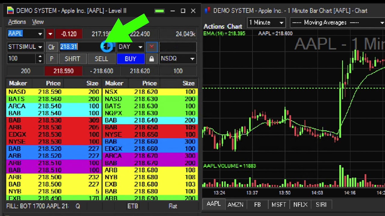
Task: Toggle the padlock icon next to BUY
Action: point(152,59)
